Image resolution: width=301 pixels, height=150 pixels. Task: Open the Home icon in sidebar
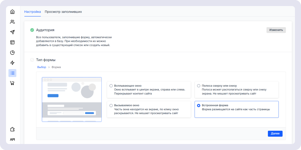(x=12, y=12)
